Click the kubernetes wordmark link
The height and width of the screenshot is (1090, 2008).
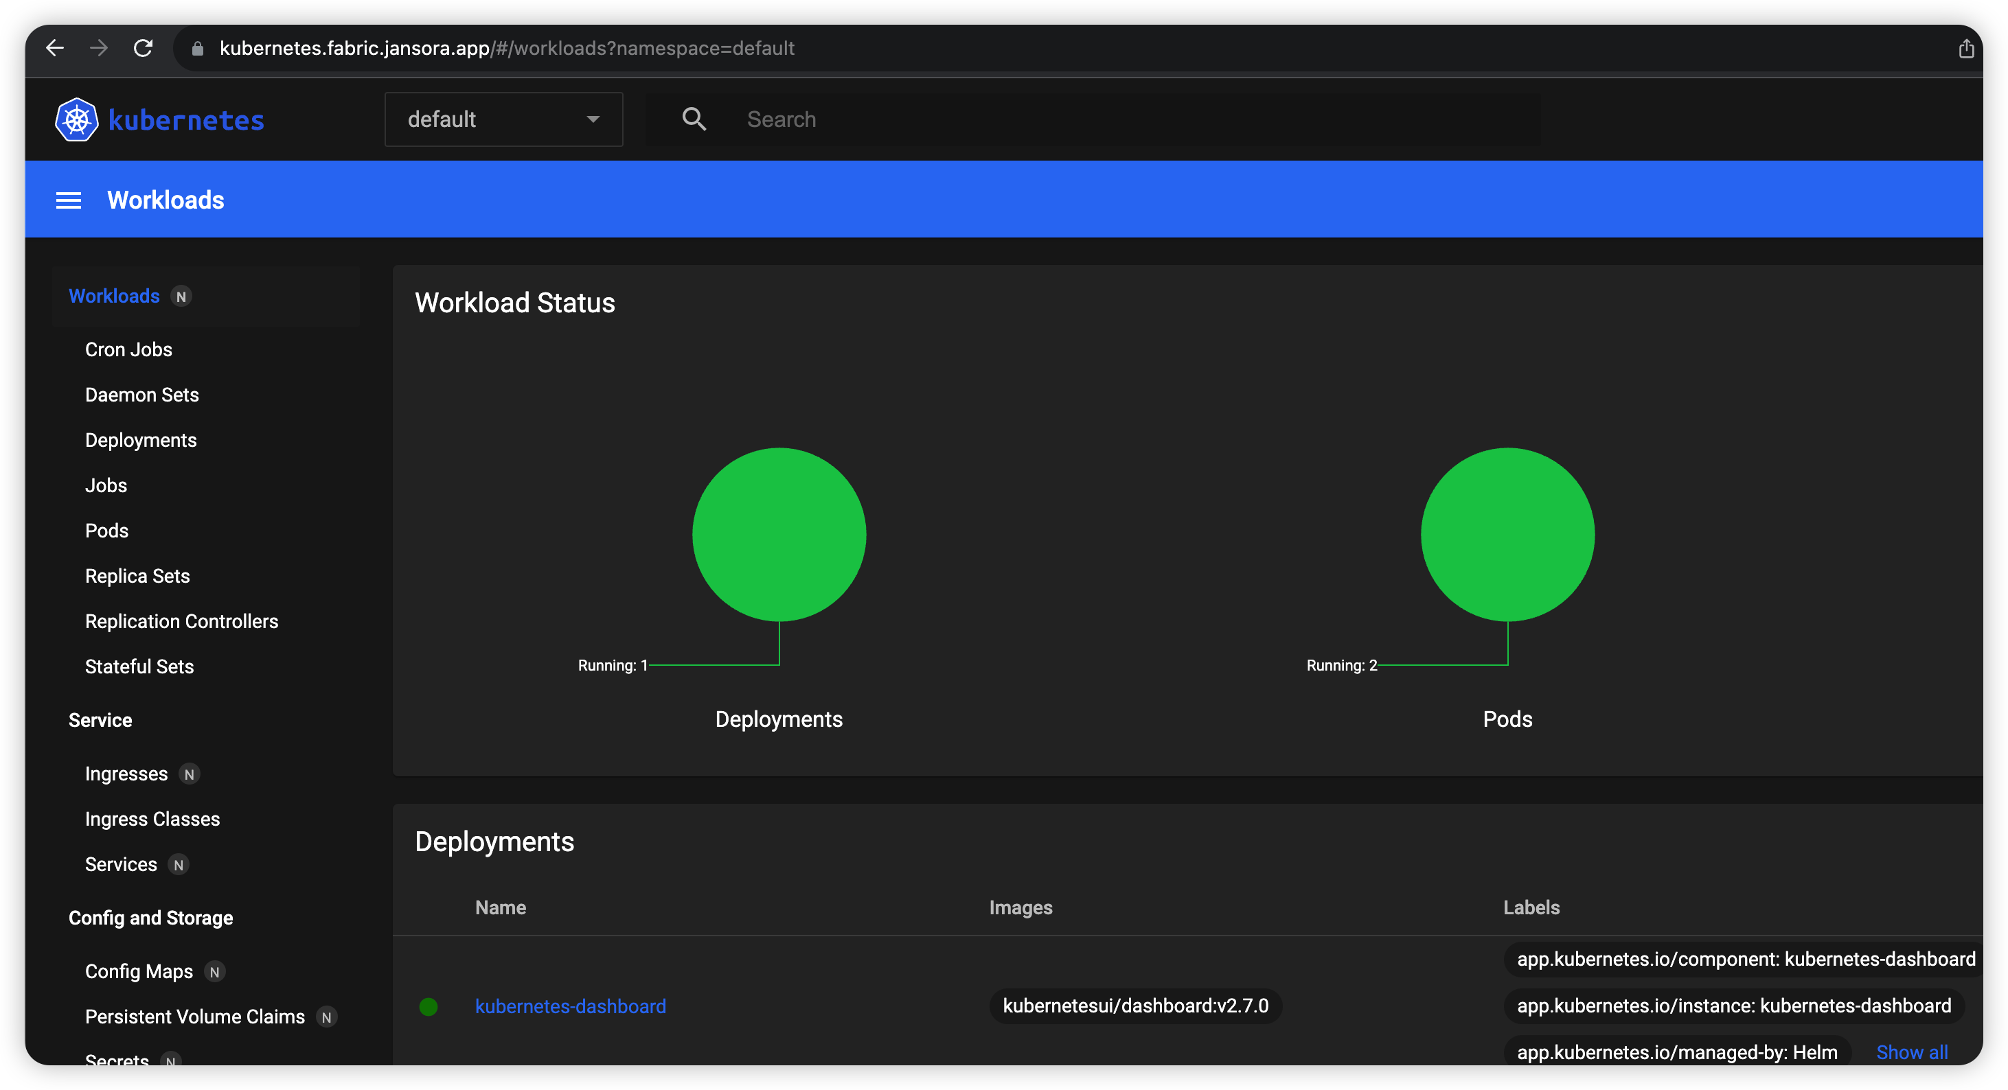(186, 120)
